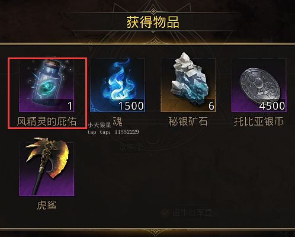Click the tap tap: 11552229 ID text
Screen dimensions: 295x237
113,132
